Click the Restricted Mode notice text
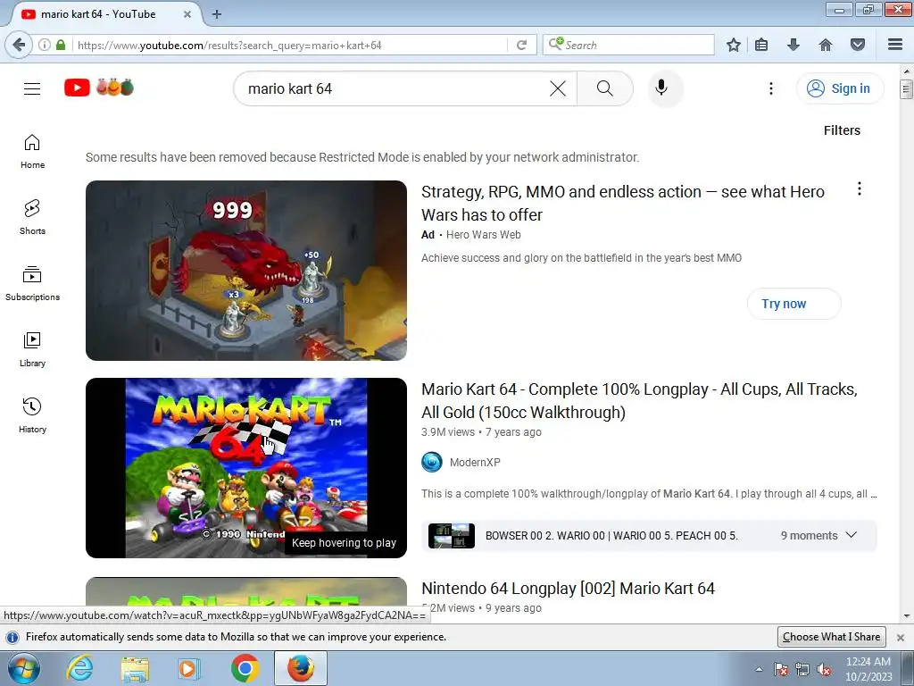 click(362, 157)
